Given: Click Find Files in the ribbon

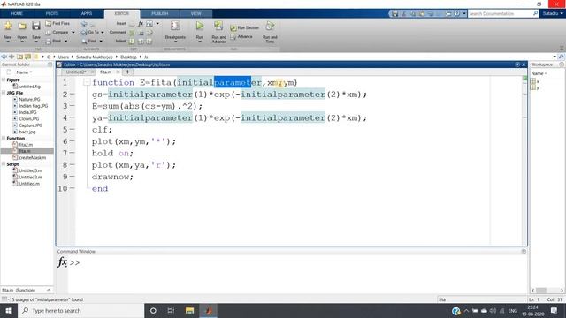Looking at the screenshot, I should tap(57, 24).
